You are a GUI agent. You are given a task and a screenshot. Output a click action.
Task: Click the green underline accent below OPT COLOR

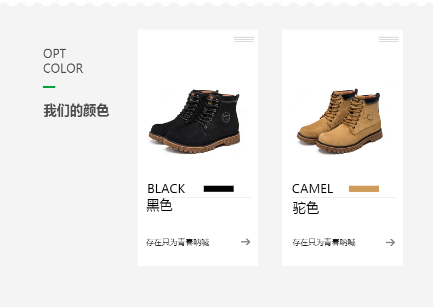49,87
